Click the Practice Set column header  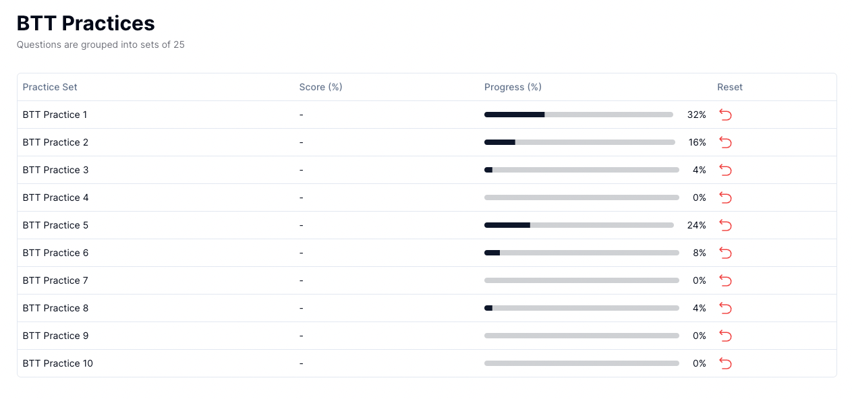click(x=50, y=87)
